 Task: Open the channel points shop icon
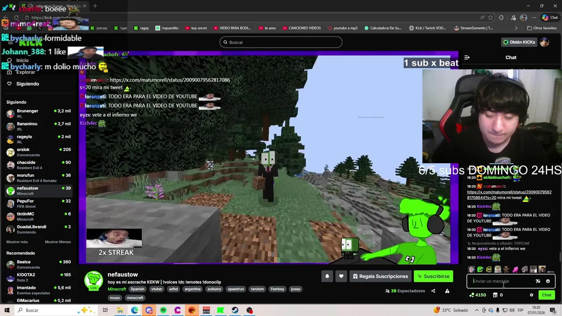(495, 295)
